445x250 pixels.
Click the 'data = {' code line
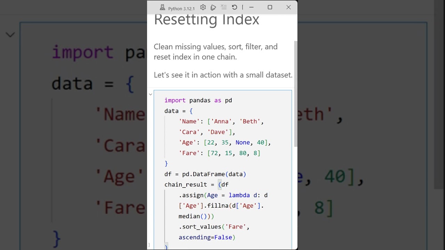click(x=178, y=111)
